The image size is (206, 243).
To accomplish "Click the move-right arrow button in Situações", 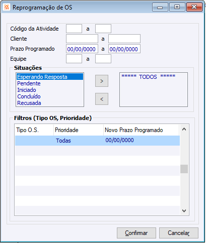I will point(102,81).
